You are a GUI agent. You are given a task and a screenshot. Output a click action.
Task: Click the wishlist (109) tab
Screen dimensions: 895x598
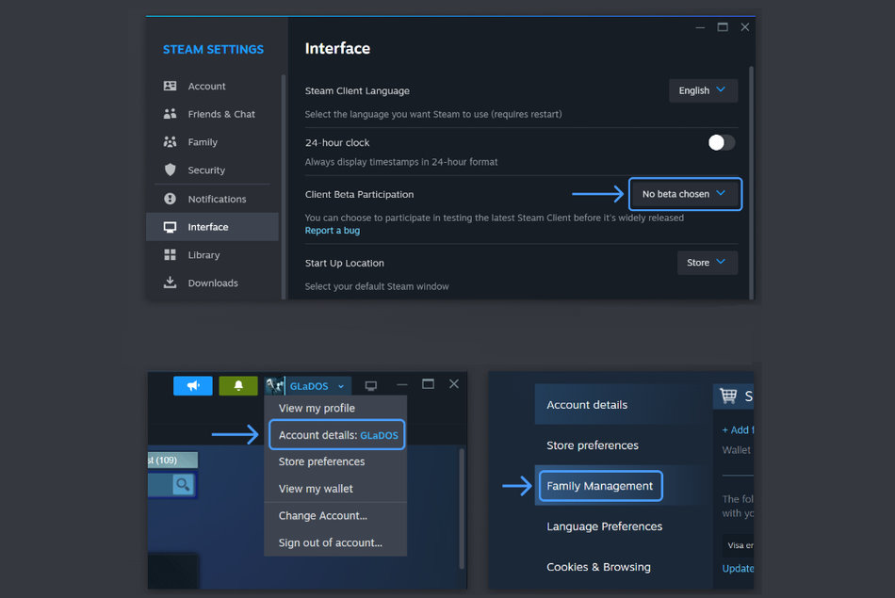(x=172, y=460)
